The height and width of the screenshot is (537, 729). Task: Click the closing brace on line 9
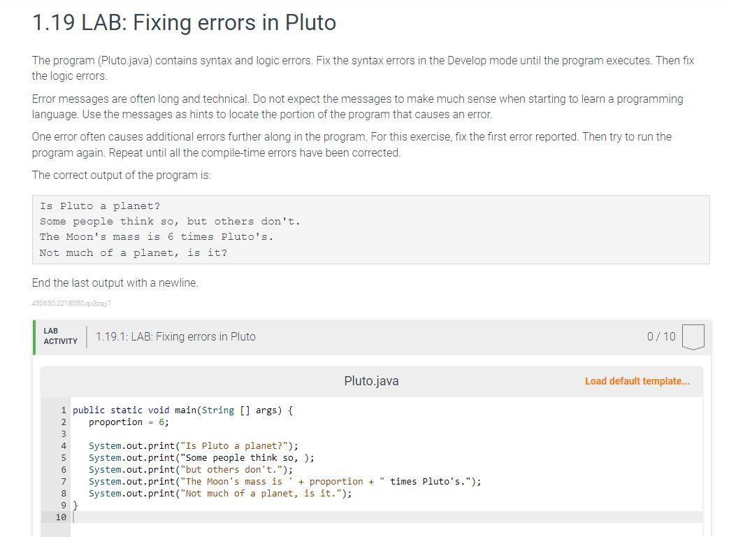point(75,505)
